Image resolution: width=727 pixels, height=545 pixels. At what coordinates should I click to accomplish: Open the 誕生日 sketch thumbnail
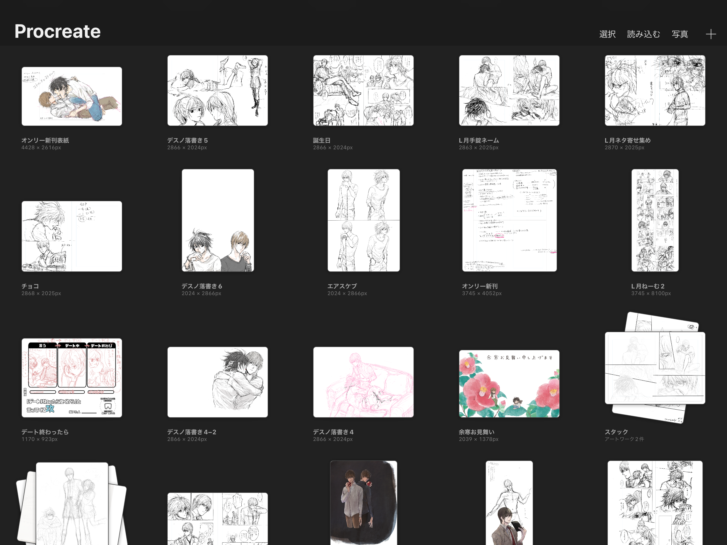pos(363,90)
